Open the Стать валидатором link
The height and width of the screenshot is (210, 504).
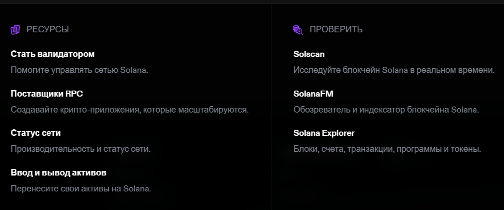53,54
